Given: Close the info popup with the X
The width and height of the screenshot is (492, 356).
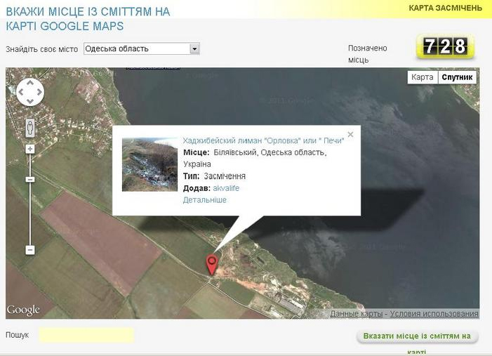Looking at the screenshot, I should point(350,134).
